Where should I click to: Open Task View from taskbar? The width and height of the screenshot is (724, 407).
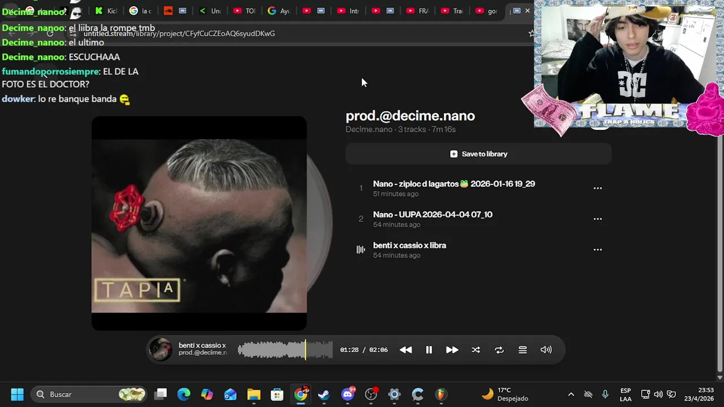(x=161, y=394)
